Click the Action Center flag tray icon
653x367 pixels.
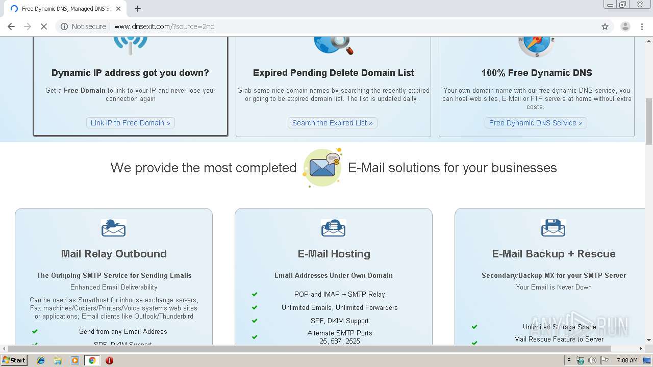tap(604, 360)
